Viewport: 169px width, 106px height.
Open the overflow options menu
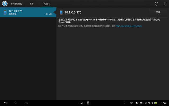pos(165,4)
